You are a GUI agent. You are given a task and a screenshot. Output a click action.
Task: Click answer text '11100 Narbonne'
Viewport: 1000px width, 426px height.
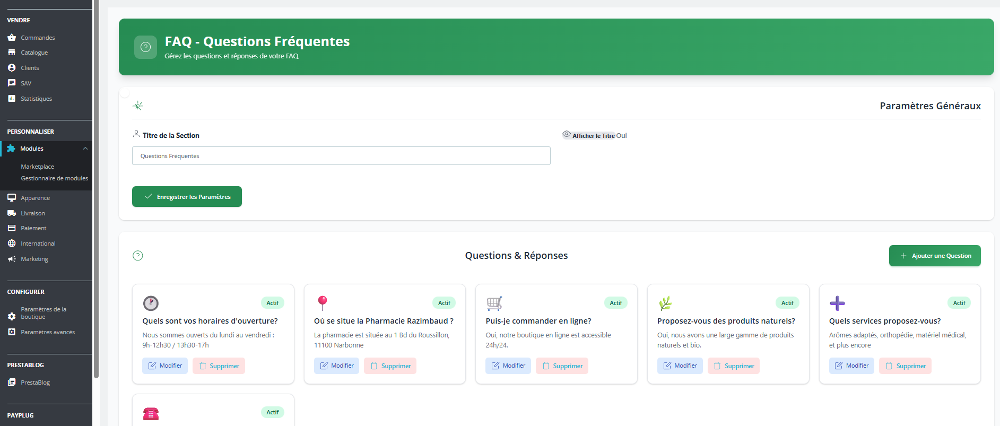click(x=339, y=345)
